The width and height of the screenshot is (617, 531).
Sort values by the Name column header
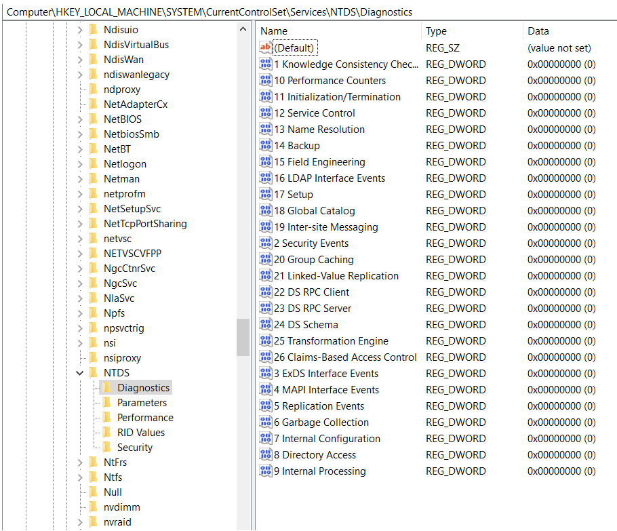point(274,31)
